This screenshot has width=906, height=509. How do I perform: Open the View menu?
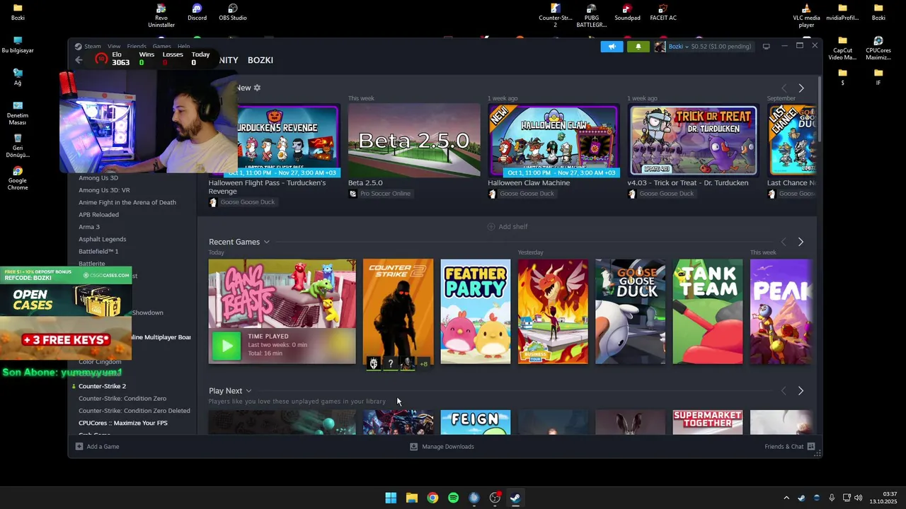point(114,47)
